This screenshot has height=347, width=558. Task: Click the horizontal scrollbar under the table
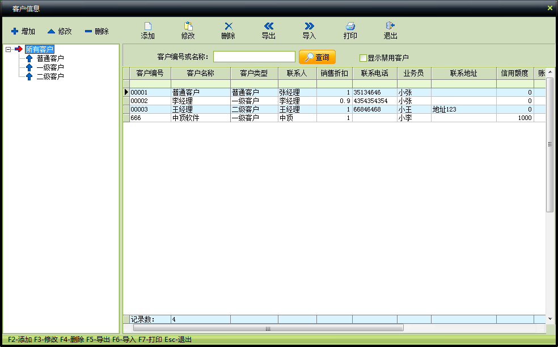click(268, 328)
